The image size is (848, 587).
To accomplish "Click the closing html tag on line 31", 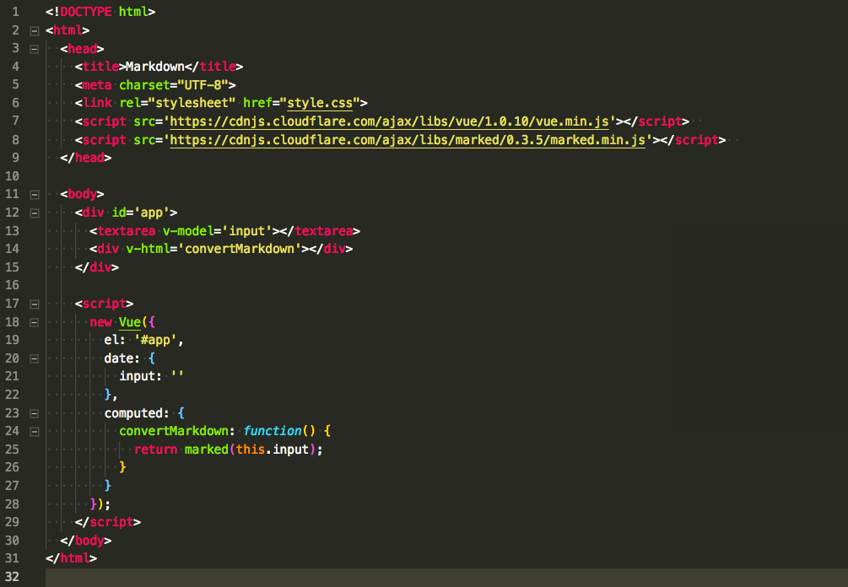I will coord(72,557).
